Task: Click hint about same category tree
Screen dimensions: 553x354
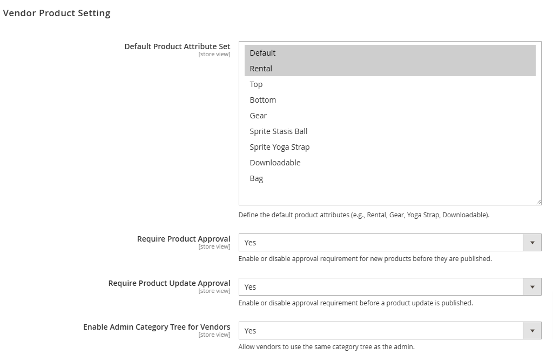Action: (326, 346)
